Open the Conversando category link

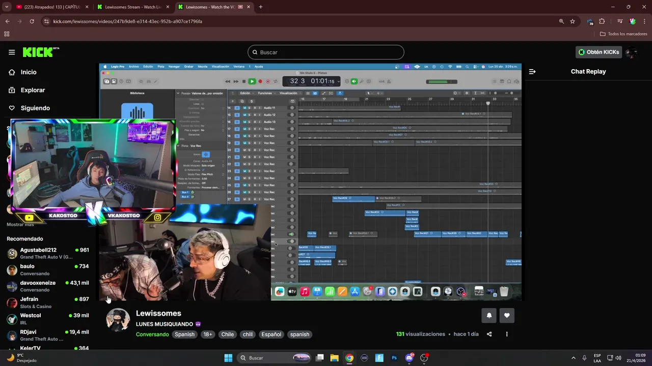tap(152, 334)
